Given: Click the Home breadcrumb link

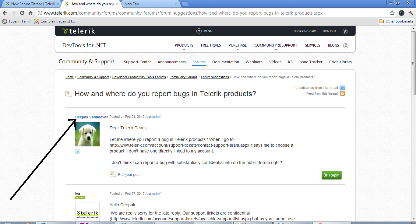Looking at the screenshot, I should click(69, 77).
